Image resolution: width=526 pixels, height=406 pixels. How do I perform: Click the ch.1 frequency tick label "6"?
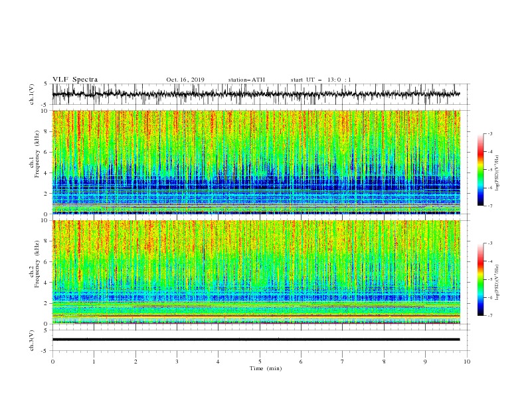pos(47,152)
